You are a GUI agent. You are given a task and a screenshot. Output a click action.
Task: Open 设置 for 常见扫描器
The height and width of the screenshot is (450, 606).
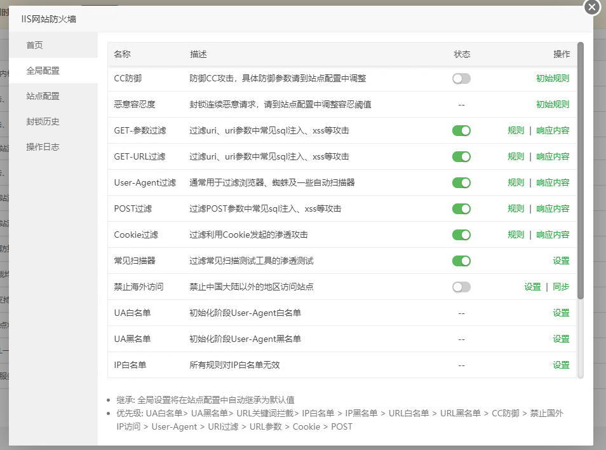pos(561,261)
